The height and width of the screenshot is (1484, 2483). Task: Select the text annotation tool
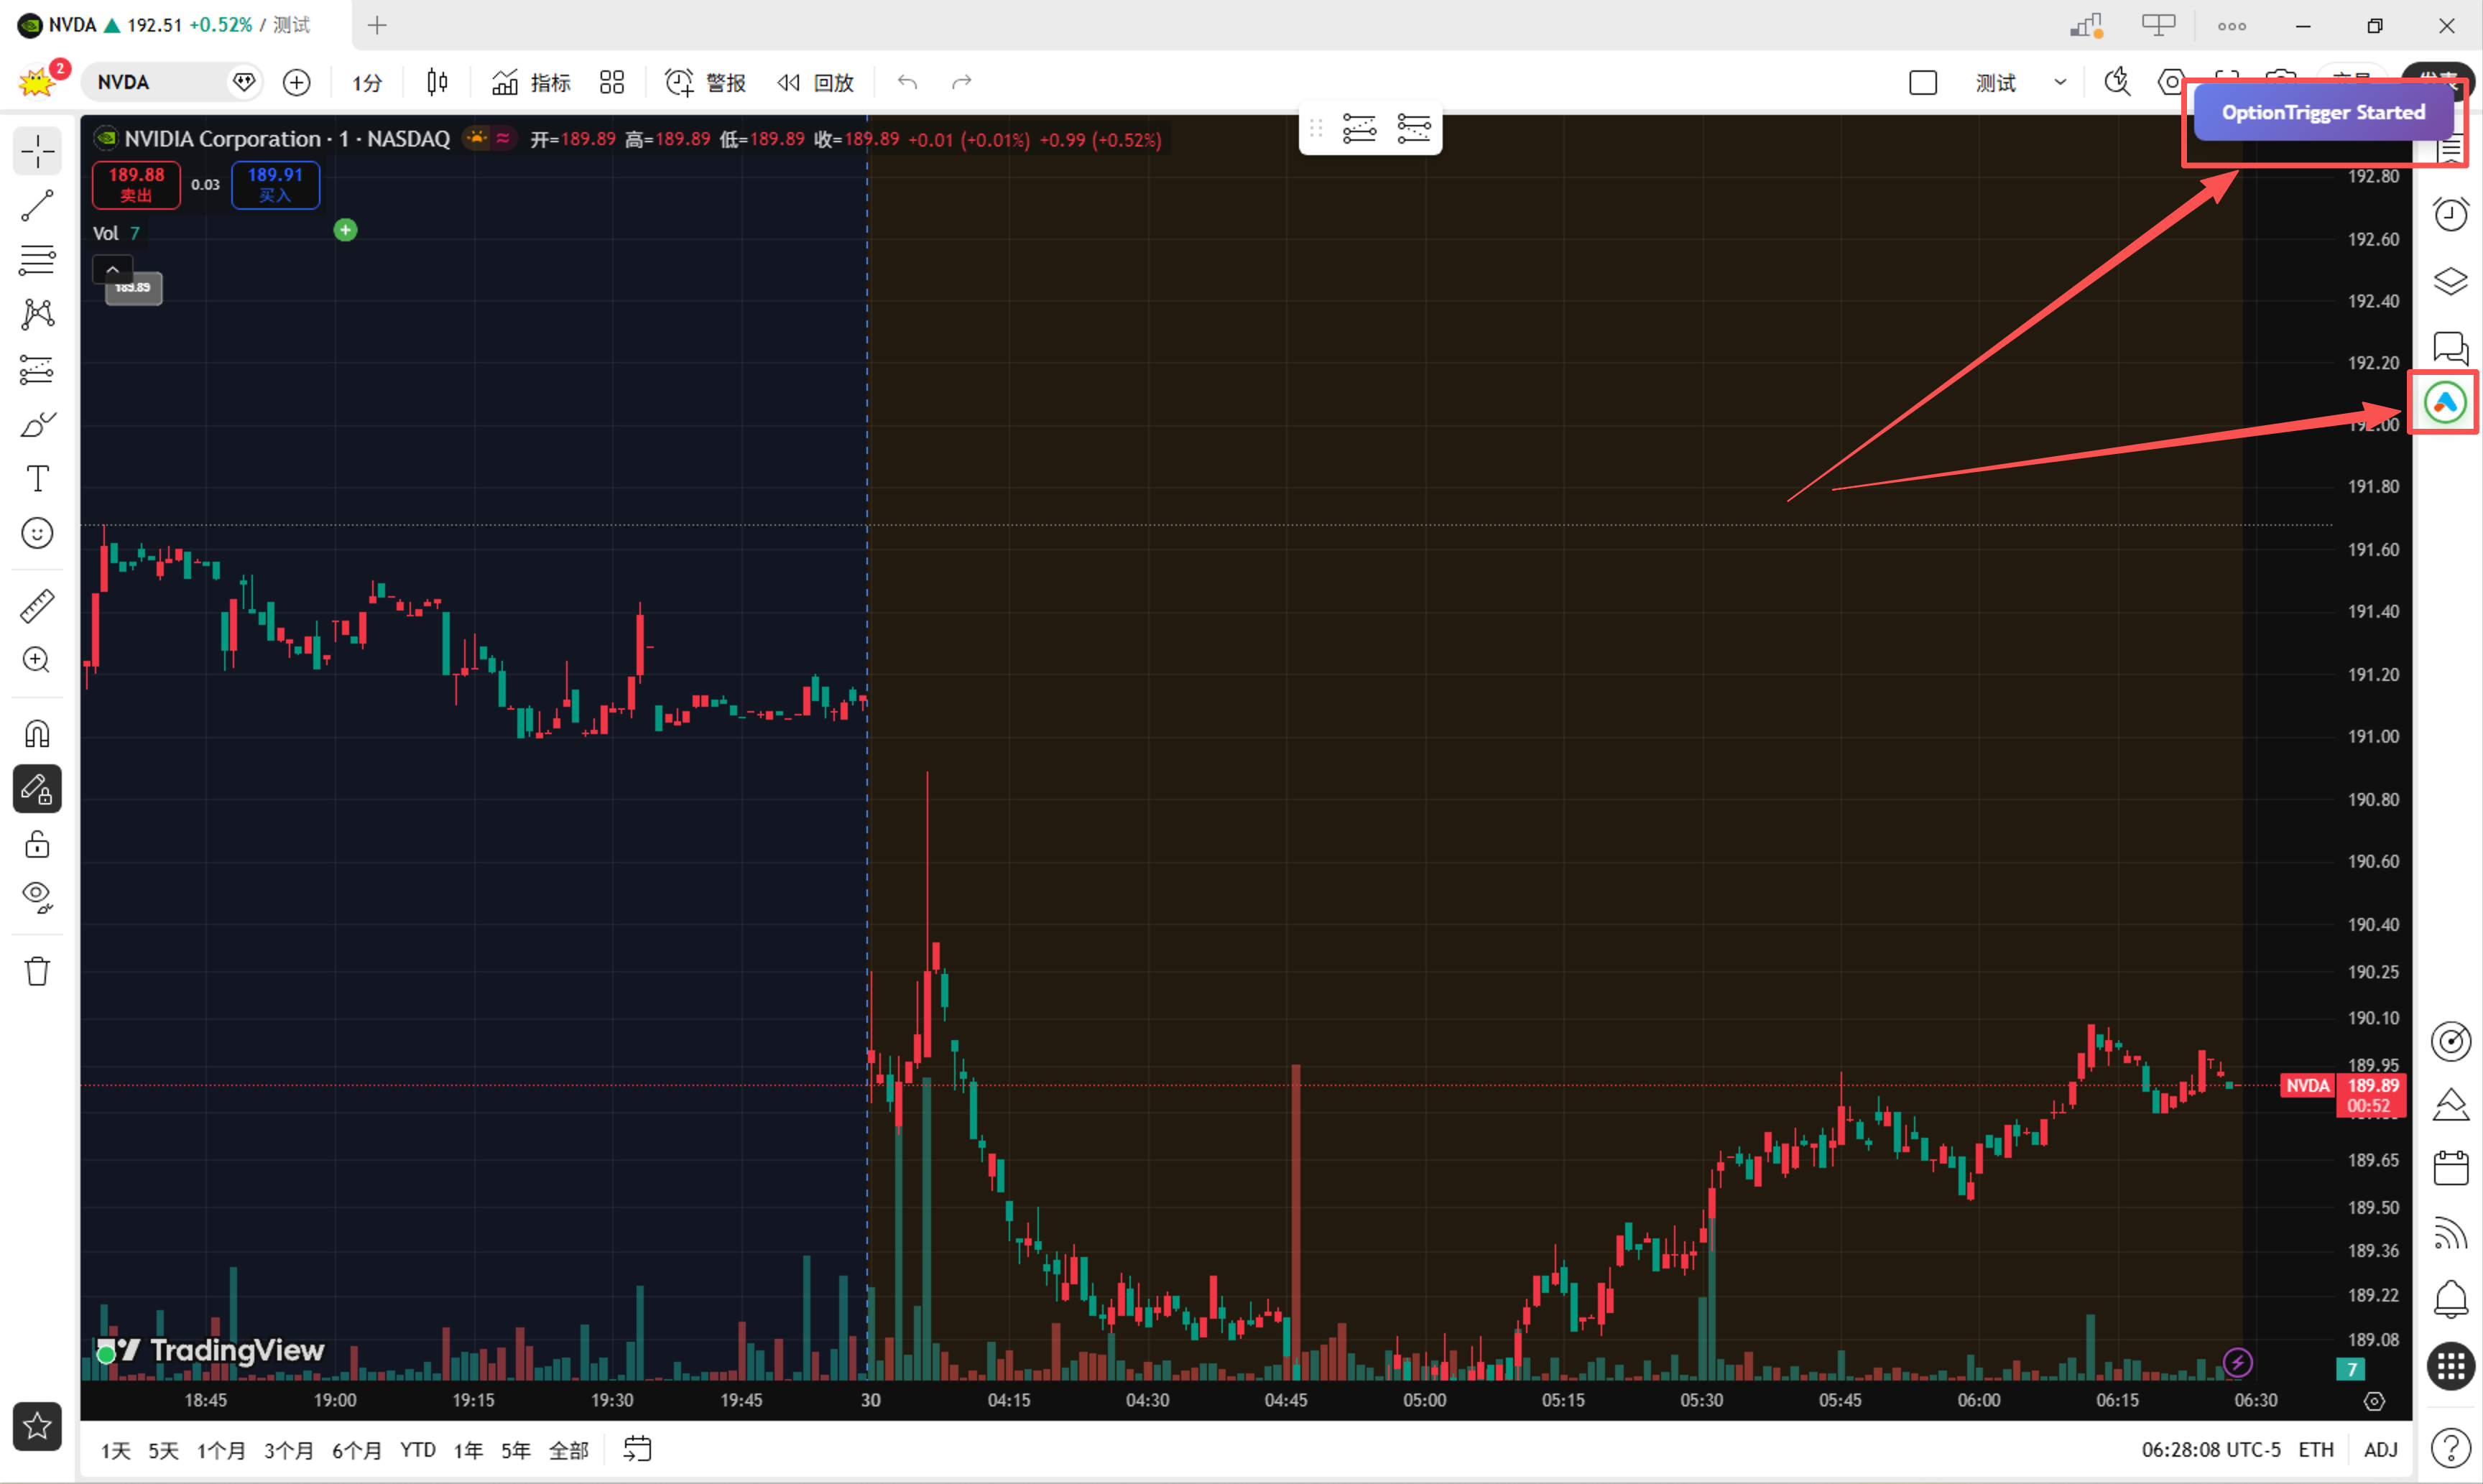(37, 479)
